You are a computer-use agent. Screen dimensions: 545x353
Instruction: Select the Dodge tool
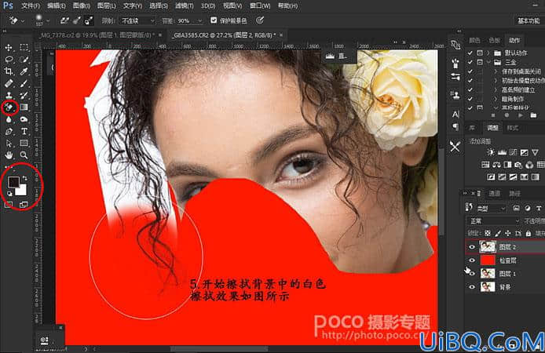[24, 119]
